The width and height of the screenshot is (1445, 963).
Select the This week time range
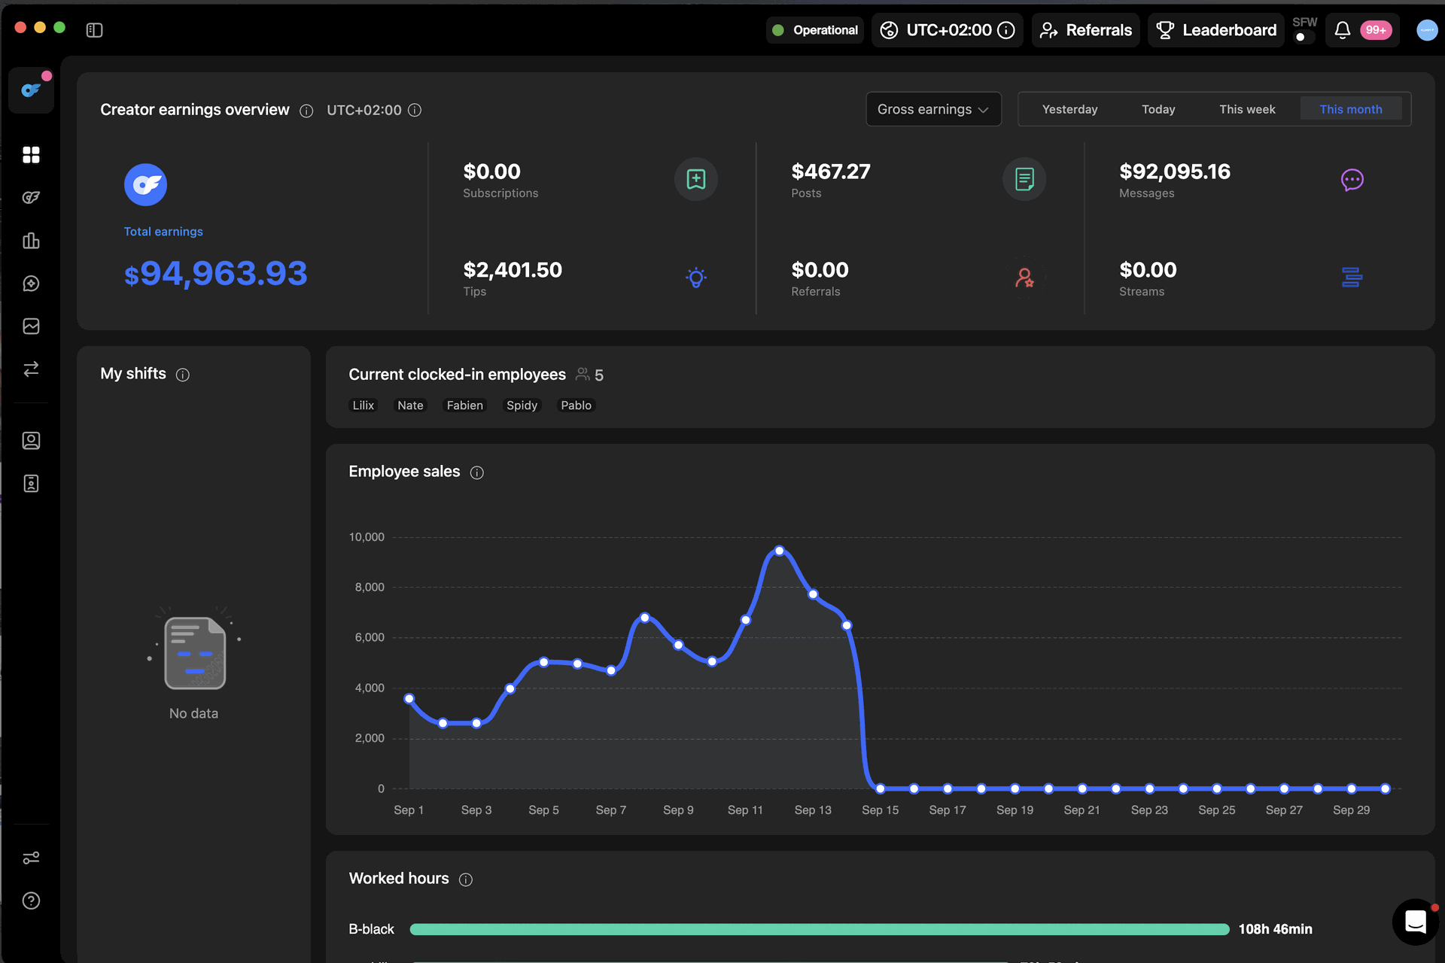(x=1247, y=109)
